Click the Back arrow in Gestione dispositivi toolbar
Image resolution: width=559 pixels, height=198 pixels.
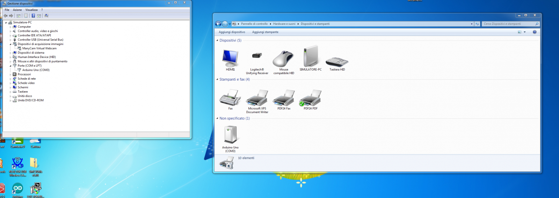pos(6,16)
